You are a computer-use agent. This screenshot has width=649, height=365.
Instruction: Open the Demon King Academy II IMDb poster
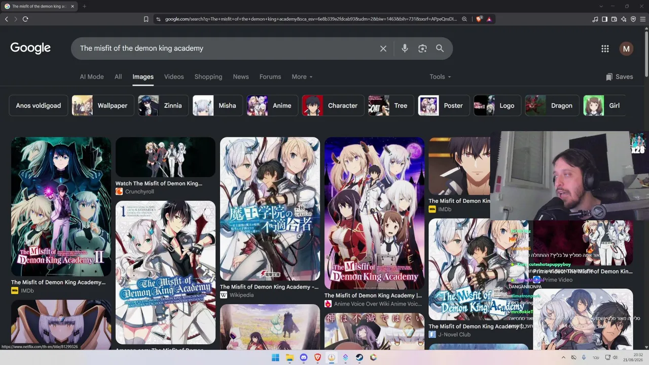[61, 206]
